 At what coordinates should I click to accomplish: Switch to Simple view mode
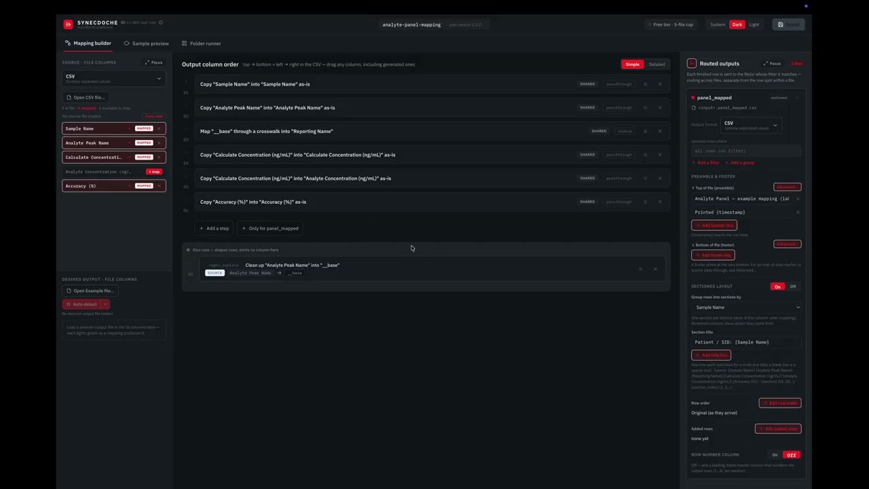633,65
